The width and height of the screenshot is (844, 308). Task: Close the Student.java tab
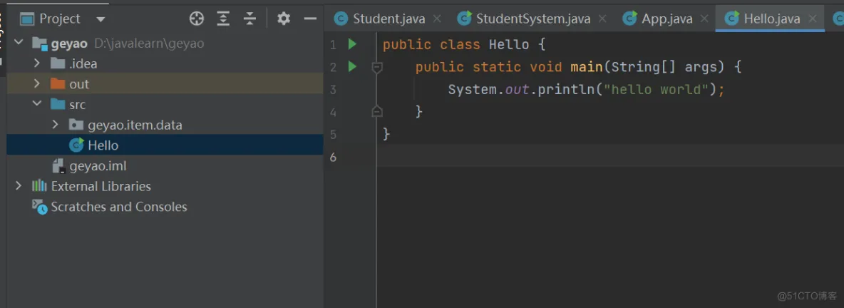(437, 19)
